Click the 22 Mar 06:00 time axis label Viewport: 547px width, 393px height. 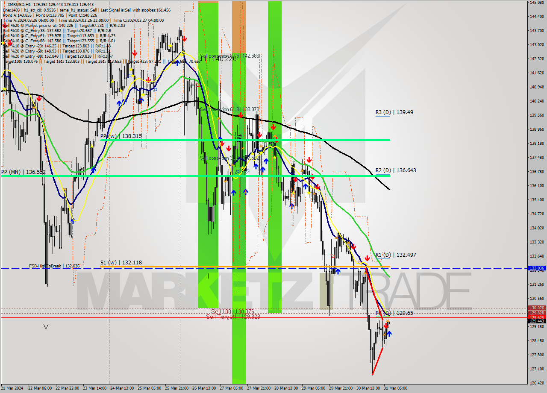pos(40,388)
